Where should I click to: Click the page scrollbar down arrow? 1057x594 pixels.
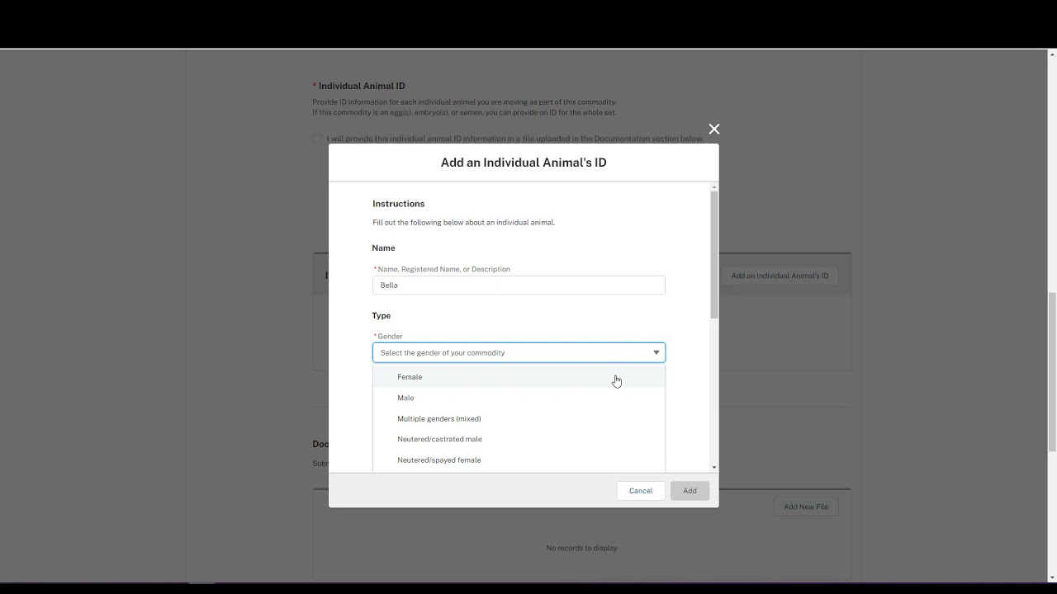(x=1052, y=578)
